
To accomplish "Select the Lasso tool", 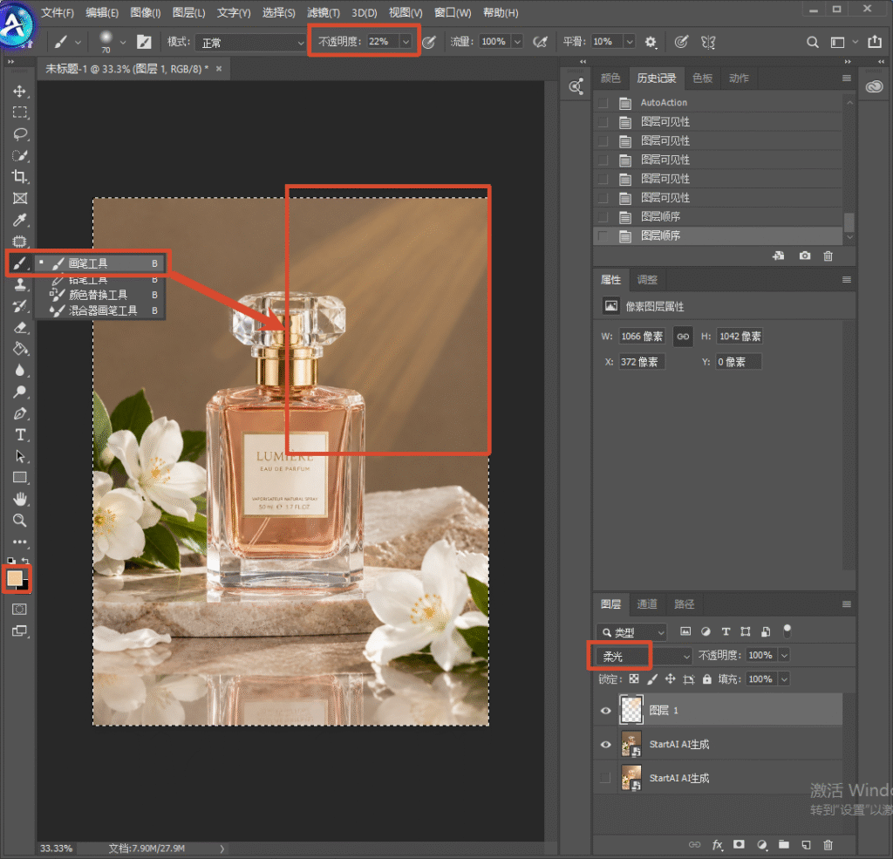I will 20,134.
